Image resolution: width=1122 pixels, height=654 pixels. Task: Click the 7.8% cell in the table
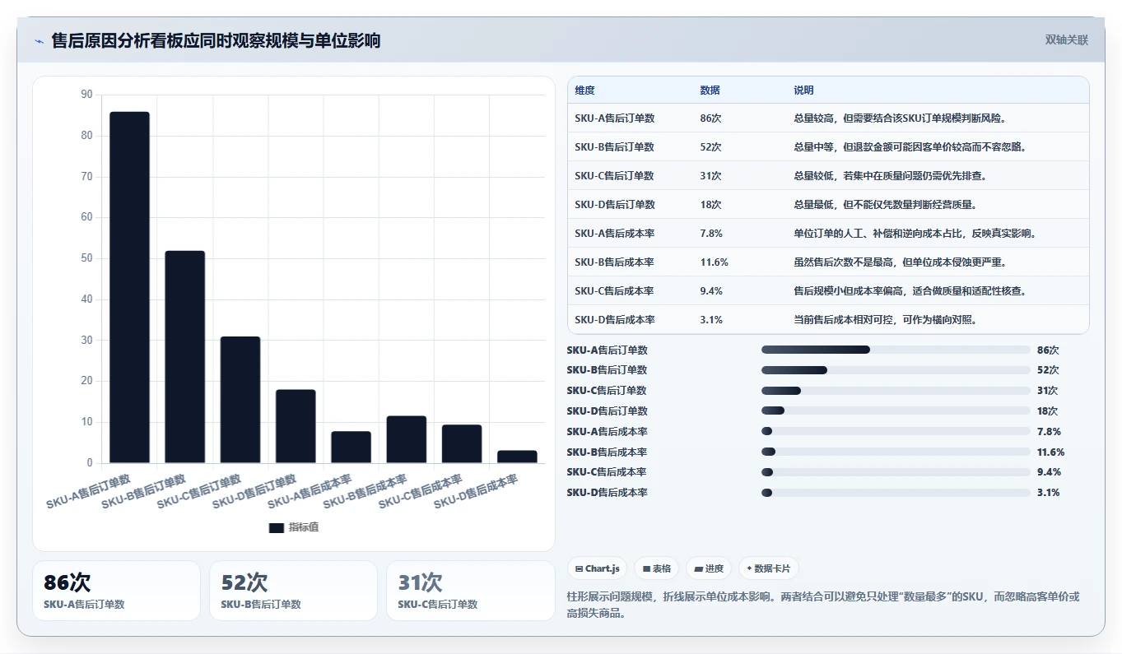point(711,234)
